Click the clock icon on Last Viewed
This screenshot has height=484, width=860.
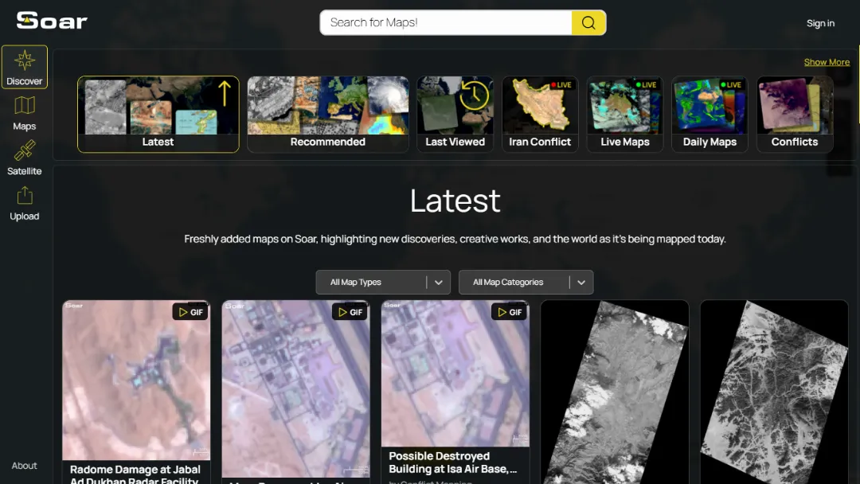474,96
